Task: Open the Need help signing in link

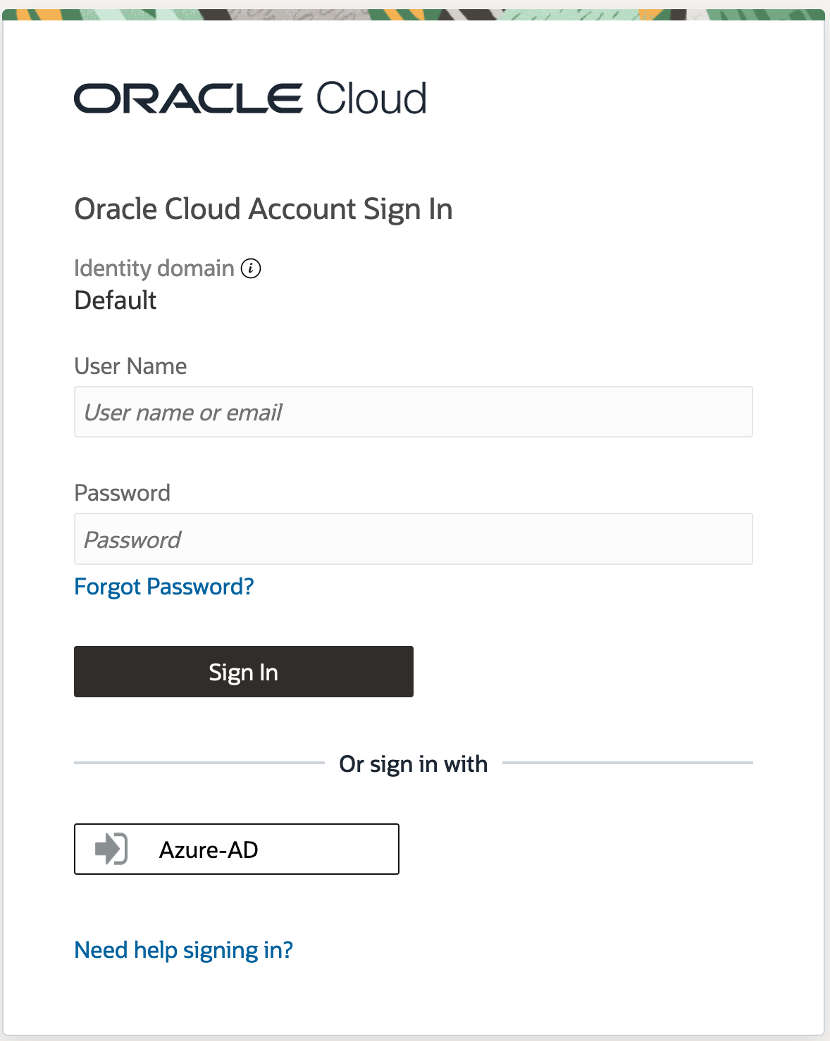Action: tap(183, 950)
